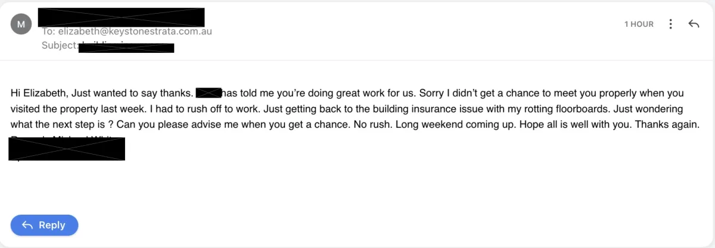Click the 'To:' recipient label
This screenshot has width=715, height=248.
pyautogui.click(x=48, y=32)
